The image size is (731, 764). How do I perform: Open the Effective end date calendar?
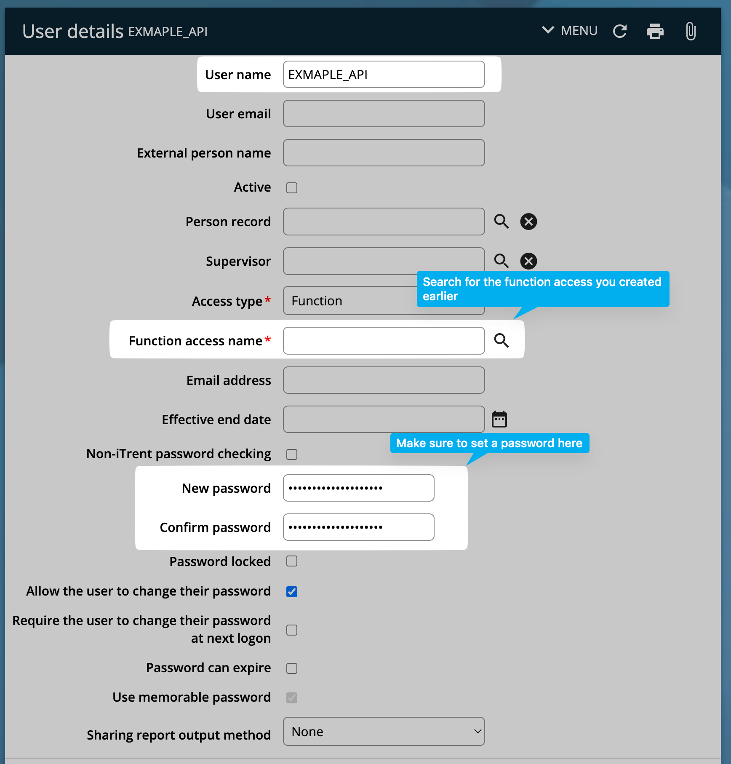pos(499,419)
